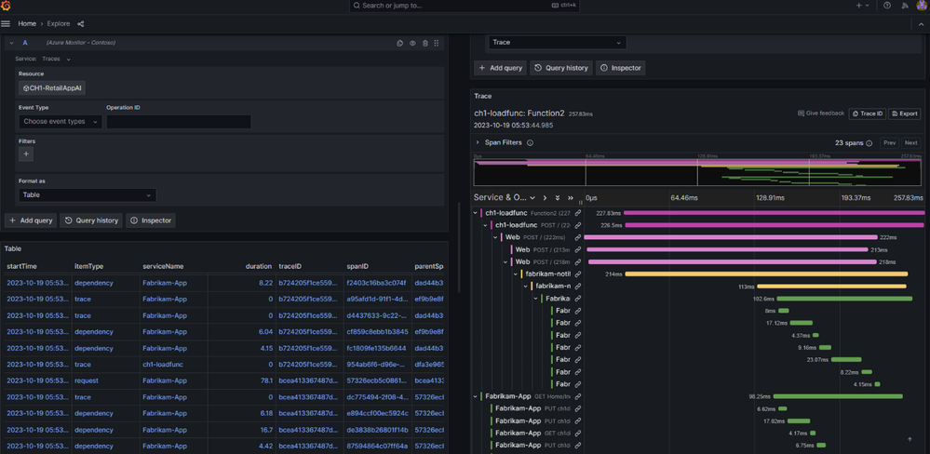930x454 pixels.
Task: Open the Grafana hamburger menu
Action: [x=7, y=23]
